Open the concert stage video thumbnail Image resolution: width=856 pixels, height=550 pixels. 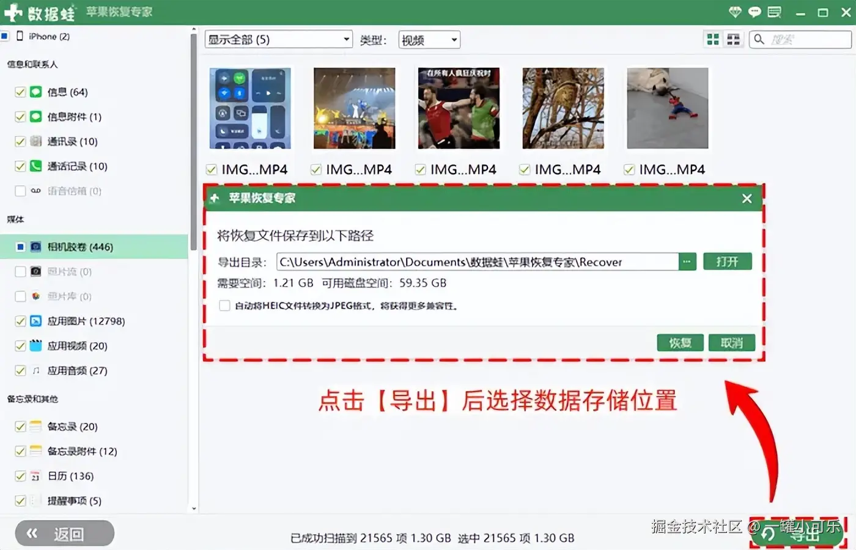355,108
